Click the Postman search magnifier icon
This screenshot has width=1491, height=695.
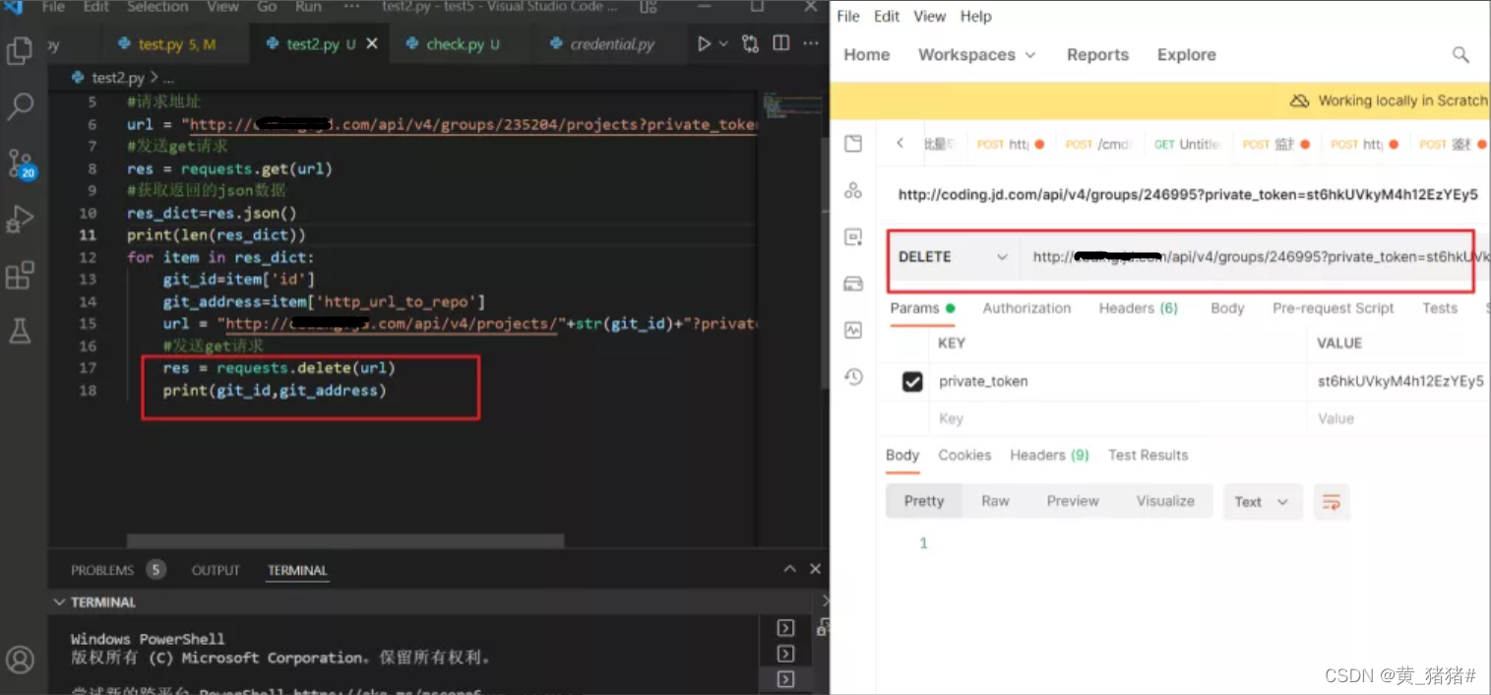coord(1460,55)
